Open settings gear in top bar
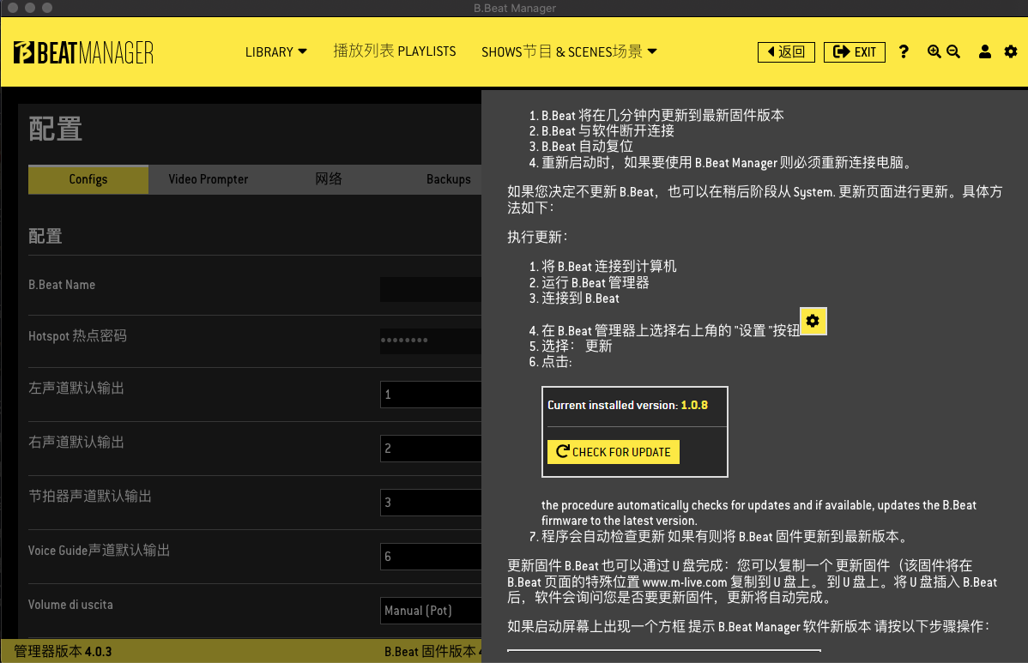Screen dimensions: 1028x663 (1011, 51)
